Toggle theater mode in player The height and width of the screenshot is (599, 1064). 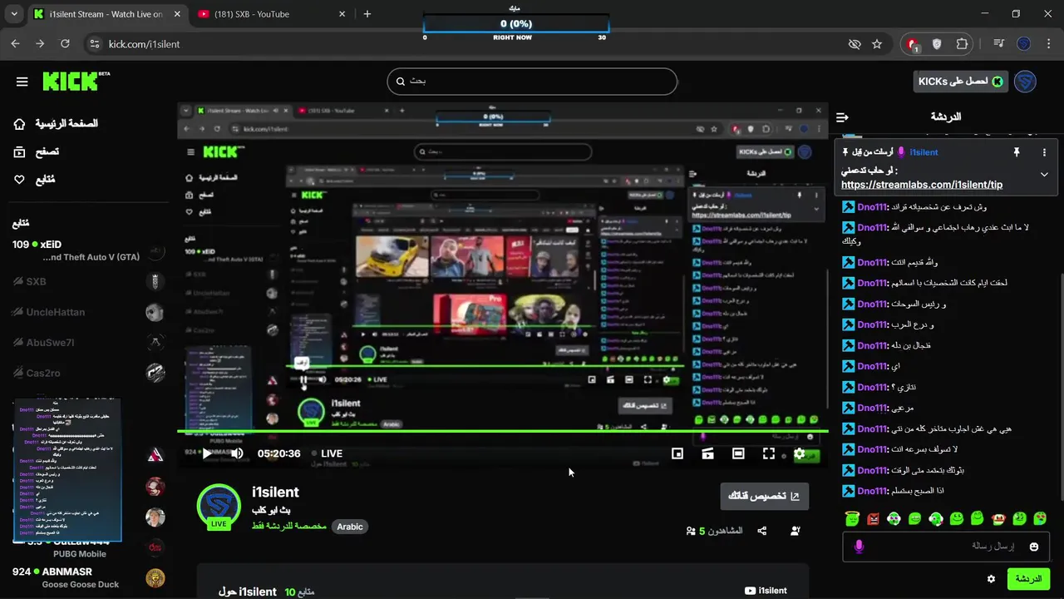738,453
